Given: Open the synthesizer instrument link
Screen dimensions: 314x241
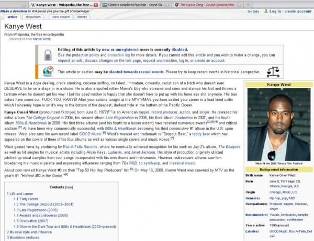Looking at the screenshot, I should tap(295, 220).
